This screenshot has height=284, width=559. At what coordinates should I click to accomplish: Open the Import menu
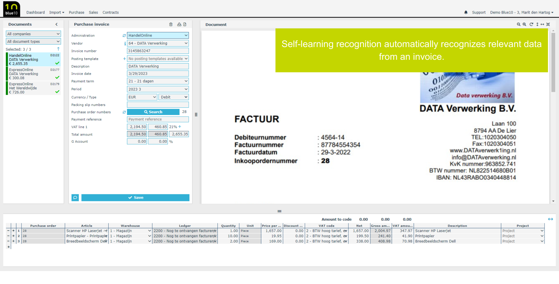click(57, 12)
